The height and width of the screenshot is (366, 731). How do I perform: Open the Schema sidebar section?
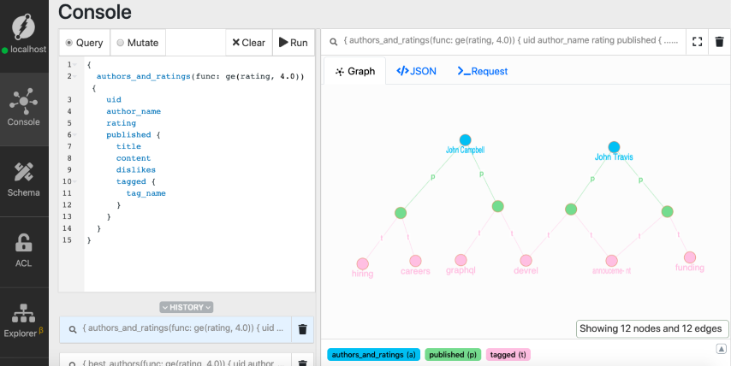(x=23, y=177)
